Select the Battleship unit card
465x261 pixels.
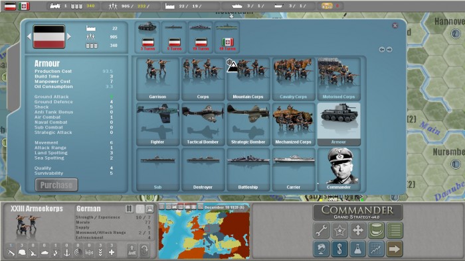tap(248, 170)
